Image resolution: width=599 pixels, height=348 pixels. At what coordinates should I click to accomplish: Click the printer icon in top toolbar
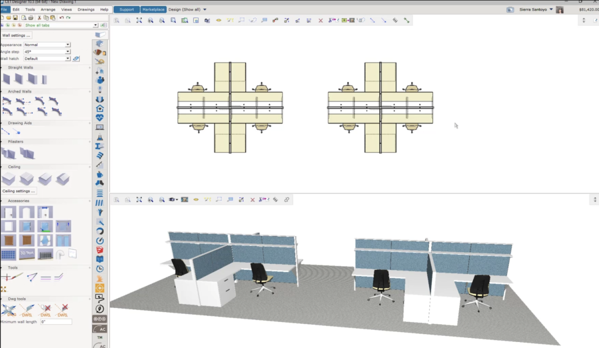click(x=31, y=18)
